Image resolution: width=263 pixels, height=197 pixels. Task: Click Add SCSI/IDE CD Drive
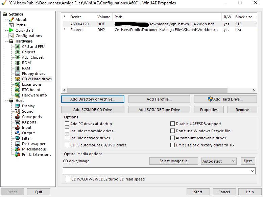click(93, 110)
